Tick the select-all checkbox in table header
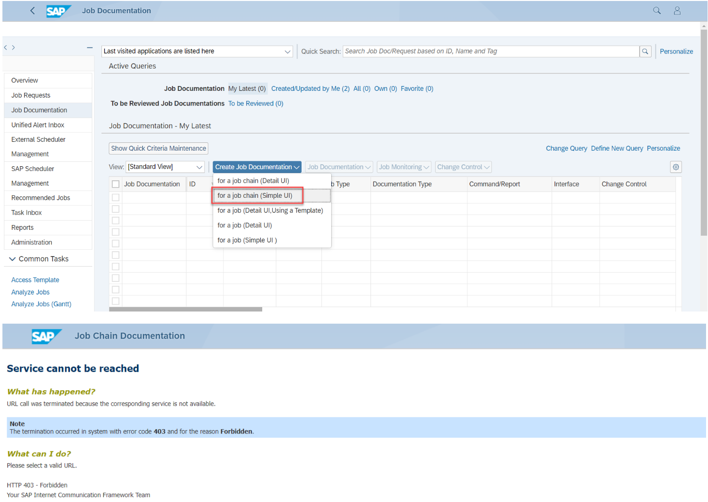This screenshot has width=708, height=502. click(x=116, y=184)
